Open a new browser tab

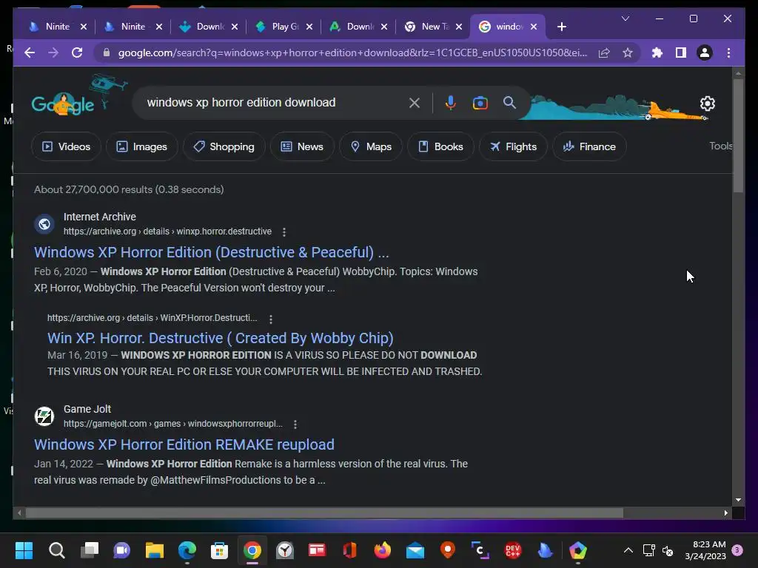[x=562, y=27]
